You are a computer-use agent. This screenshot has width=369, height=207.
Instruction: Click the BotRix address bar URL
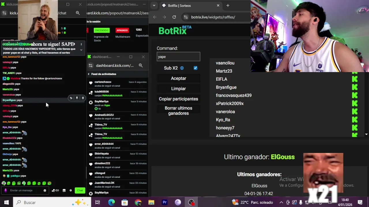tap(213, 17)
